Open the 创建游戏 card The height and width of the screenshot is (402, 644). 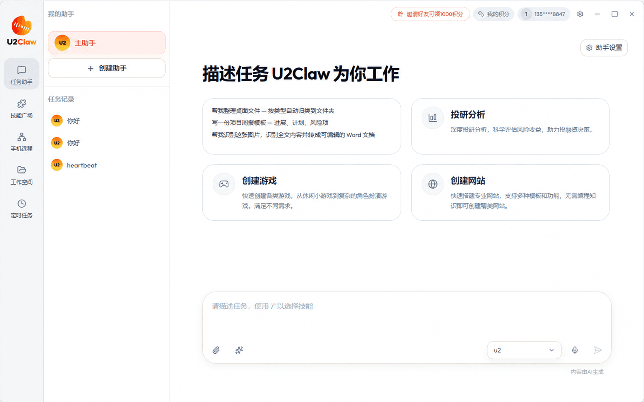(302, 192)
